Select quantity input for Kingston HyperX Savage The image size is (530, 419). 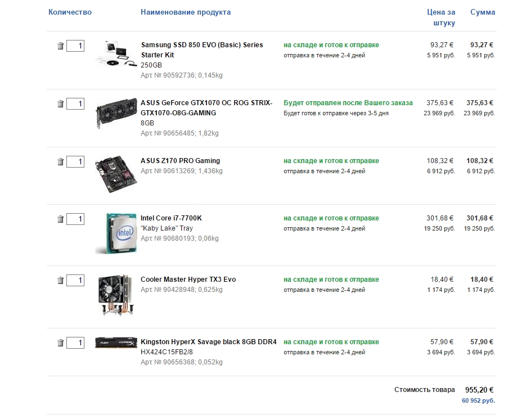coord(75,343)
